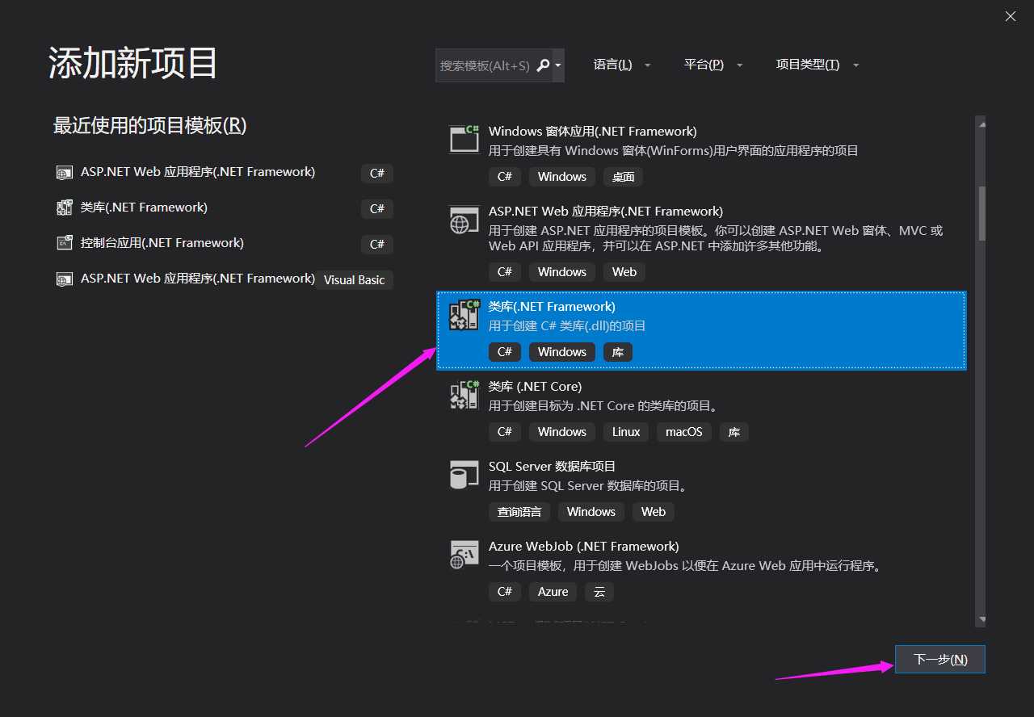Image resolution: width=1034 pixels, height=717 pixels.
Task: Click the Windows Forms app template icon
Action: click(x=464, y=139)
